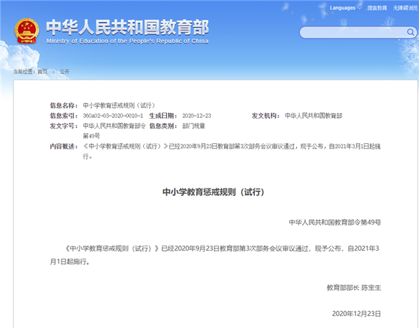Click the breadcrumb arrow separator before 公开
This screenshot has width=419, height=328.
[54, 72]
